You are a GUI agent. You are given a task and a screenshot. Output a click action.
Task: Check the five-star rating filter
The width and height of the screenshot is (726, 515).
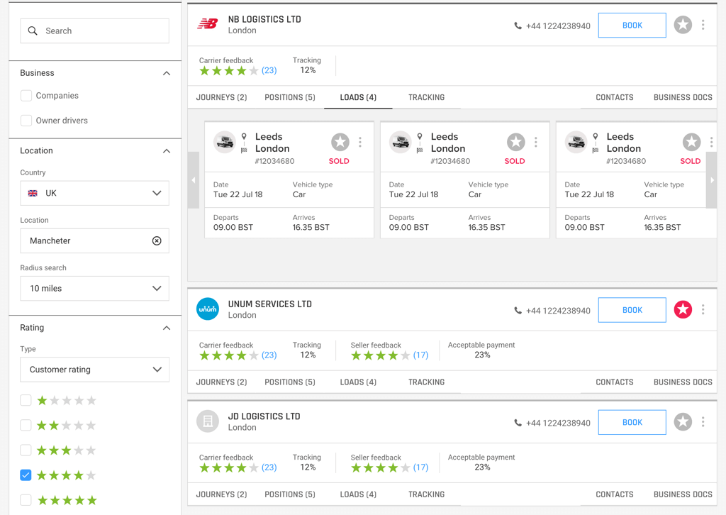click(x=26, y=500)
